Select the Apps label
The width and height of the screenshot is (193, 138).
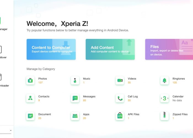click(86, 114)
